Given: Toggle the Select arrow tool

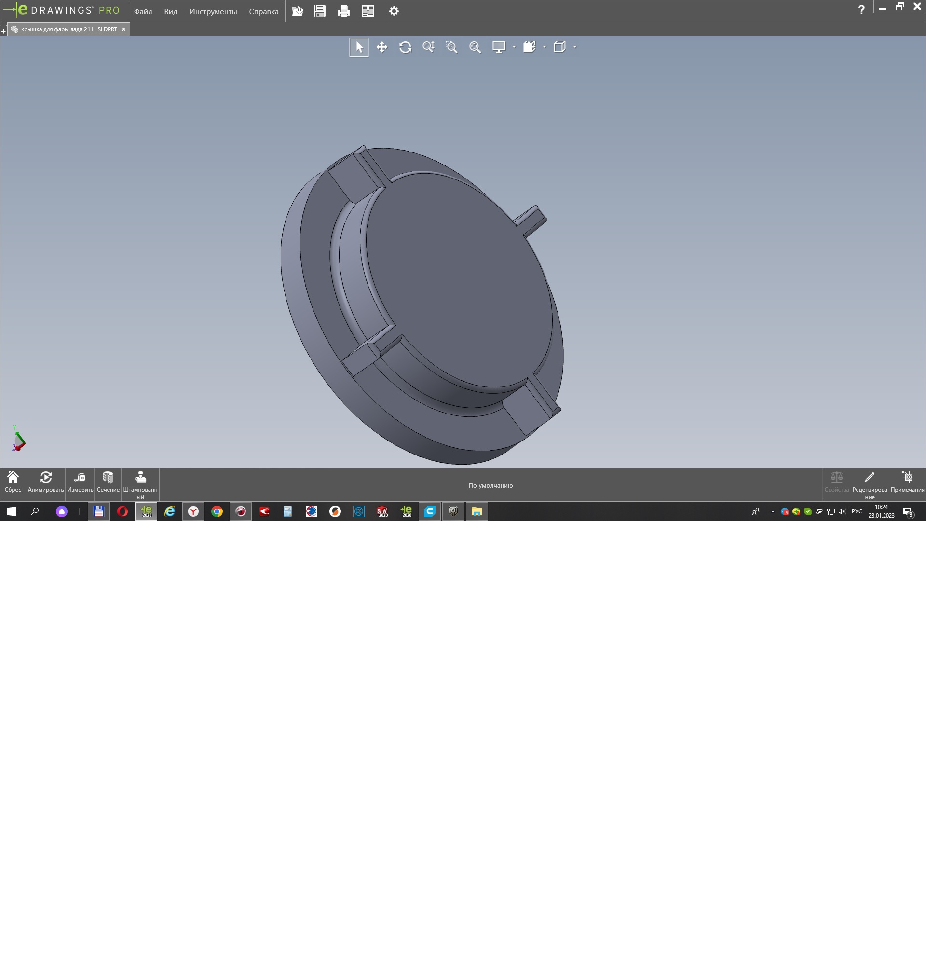Looking at the screenshot, I should click(359, 47).
